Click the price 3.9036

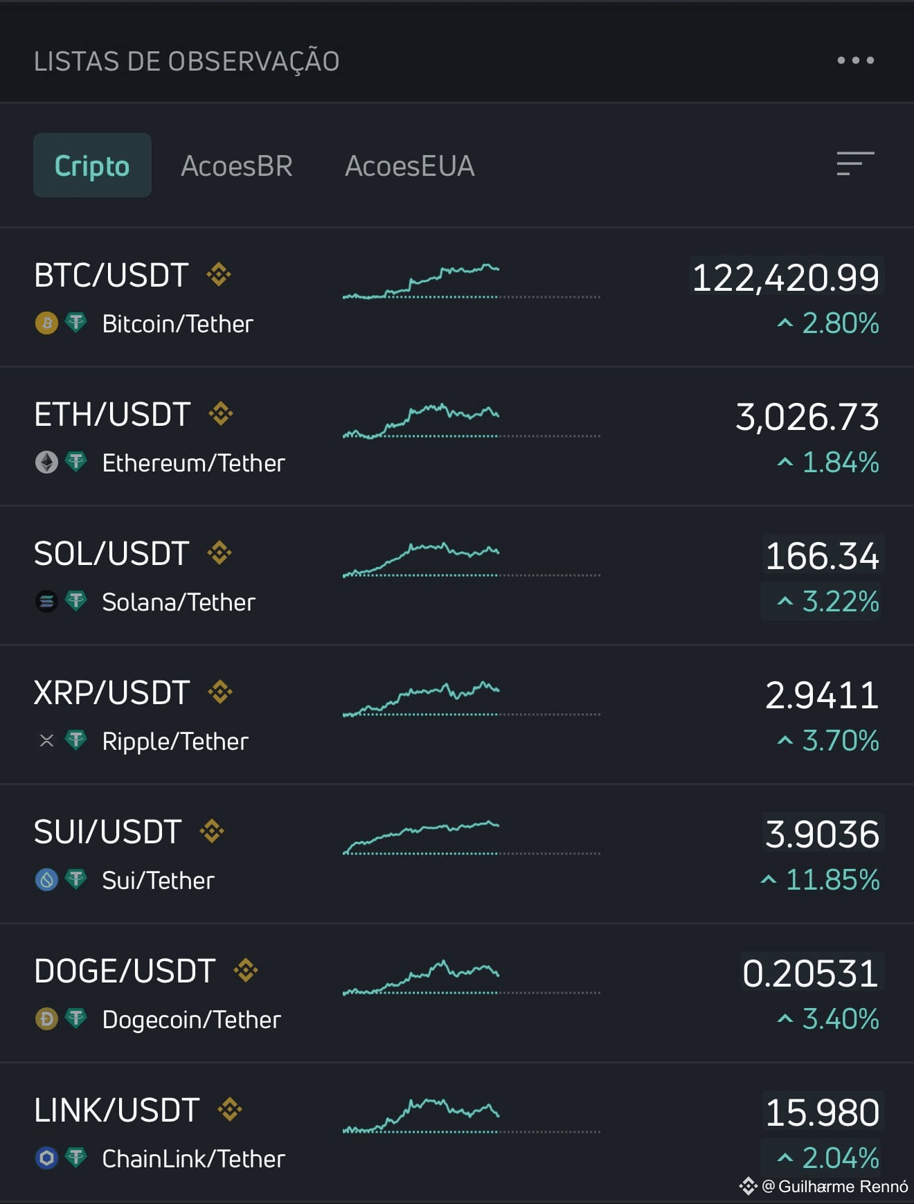822,834
